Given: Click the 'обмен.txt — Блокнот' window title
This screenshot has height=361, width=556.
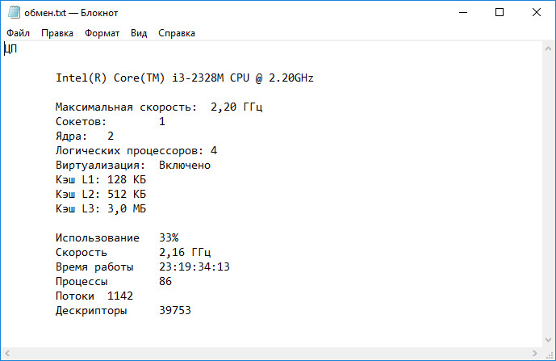Looking at the screenshot, I should 71,13.
